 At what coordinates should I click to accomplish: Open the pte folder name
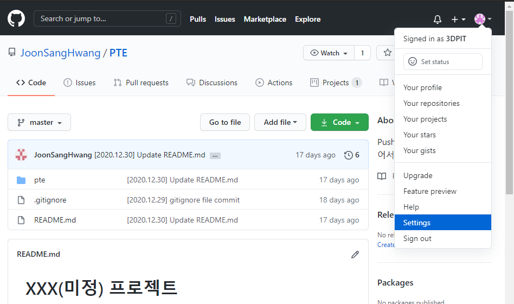tap(40, 180)
